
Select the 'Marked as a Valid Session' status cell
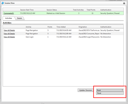pos(56,13)
